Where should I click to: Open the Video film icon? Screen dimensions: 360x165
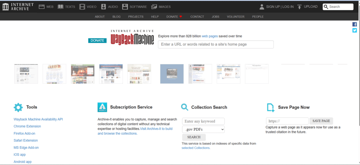click(x=82, y=7)
